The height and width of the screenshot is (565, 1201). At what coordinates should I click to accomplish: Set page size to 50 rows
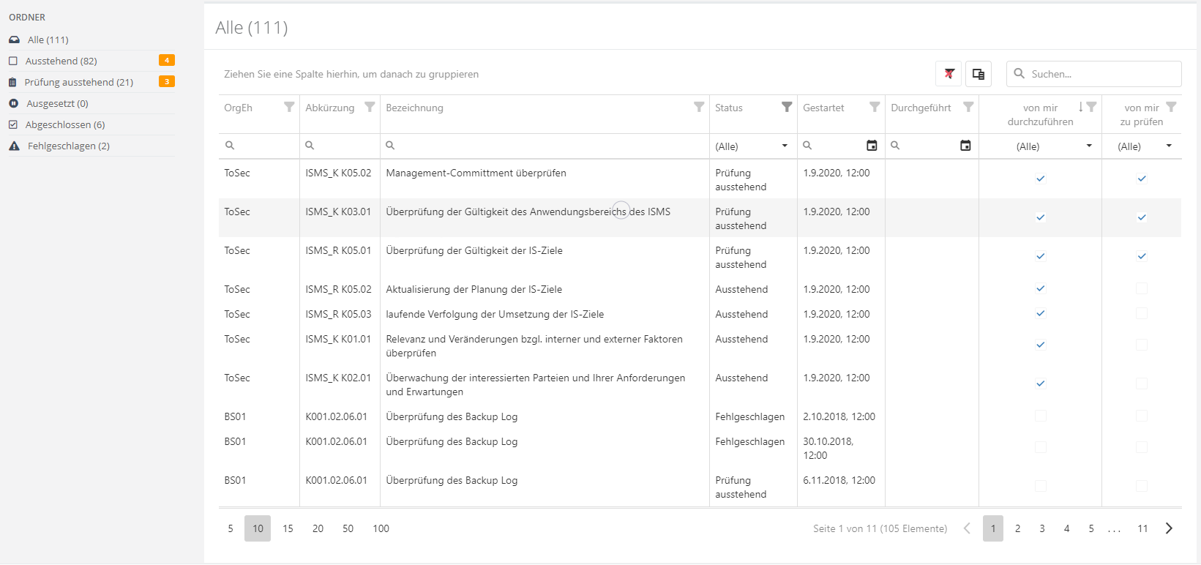348,528
